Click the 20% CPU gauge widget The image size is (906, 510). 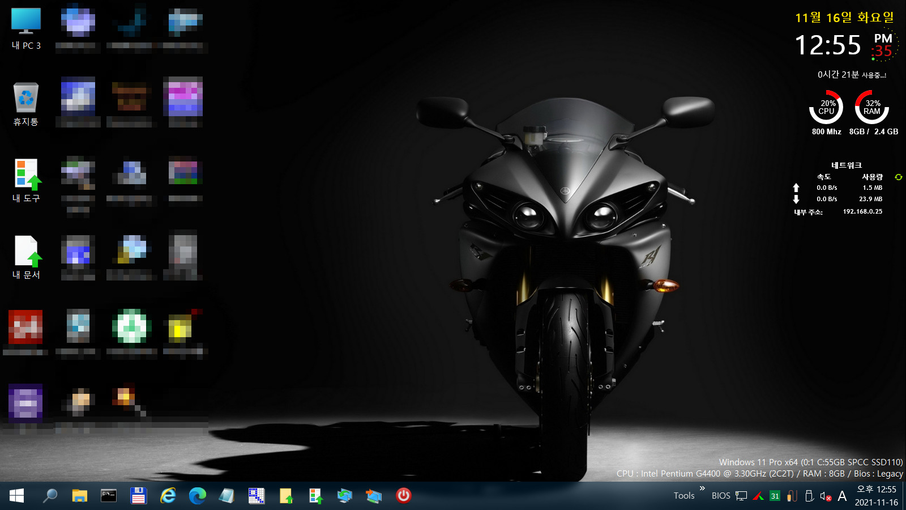point(826,107)
